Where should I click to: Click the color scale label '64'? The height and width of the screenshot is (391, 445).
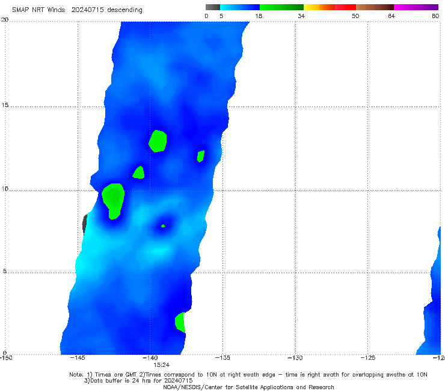coord(391,16)
